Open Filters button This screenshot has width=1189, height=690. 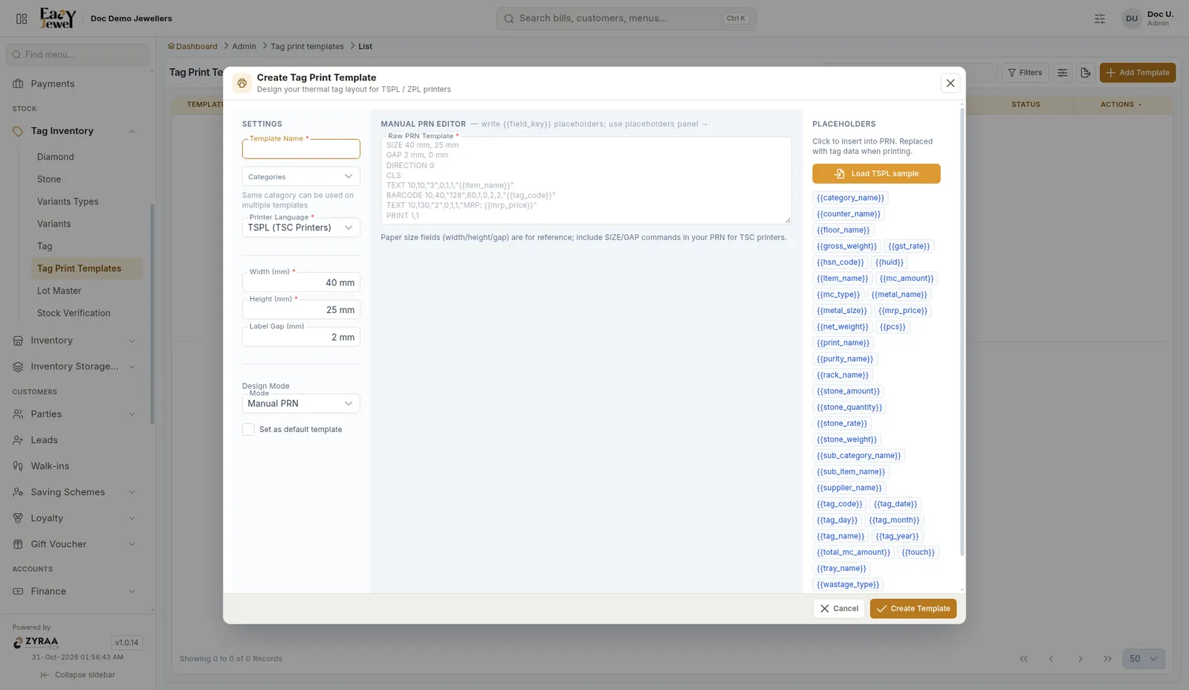(1025, 73)
